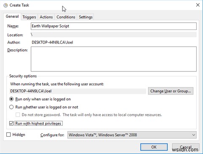Click the Create Task title text
The height and width of the screenshot is (154, 203).
coord(19,5)
